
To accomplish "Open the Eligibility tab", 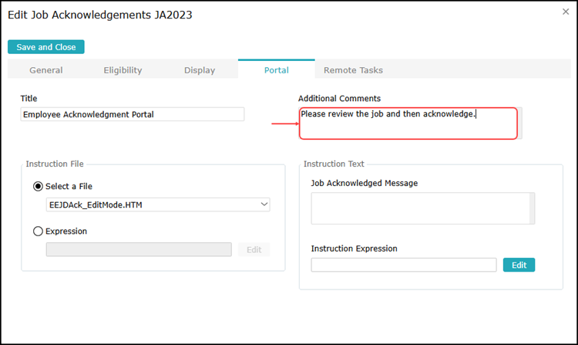I will (x=123, y=70).
